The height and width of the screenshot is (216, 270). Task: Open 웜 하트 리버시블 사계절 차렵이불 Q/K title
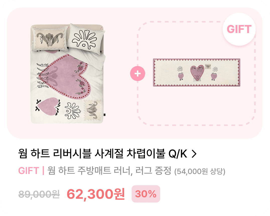click(x=103, y=154)
